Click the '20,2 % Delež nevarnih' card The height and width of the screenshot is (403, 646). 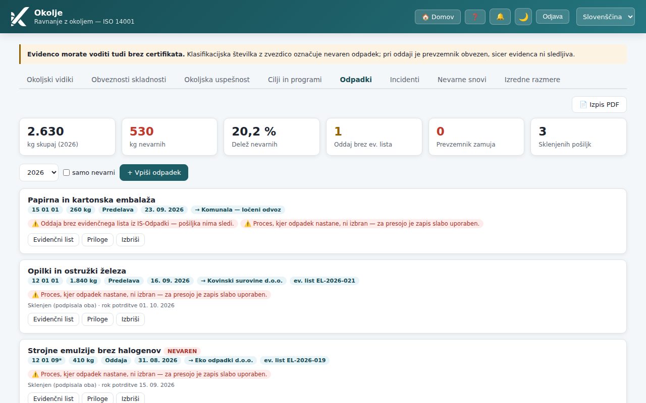(272, 137)
